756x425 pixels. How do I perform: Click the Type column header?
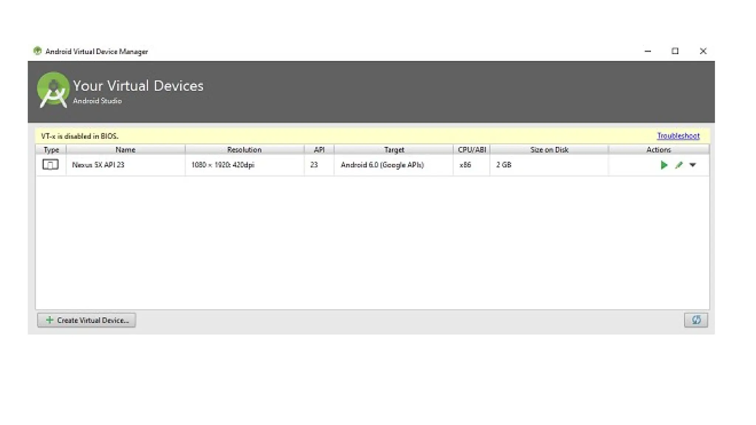[x=51, y=149]
